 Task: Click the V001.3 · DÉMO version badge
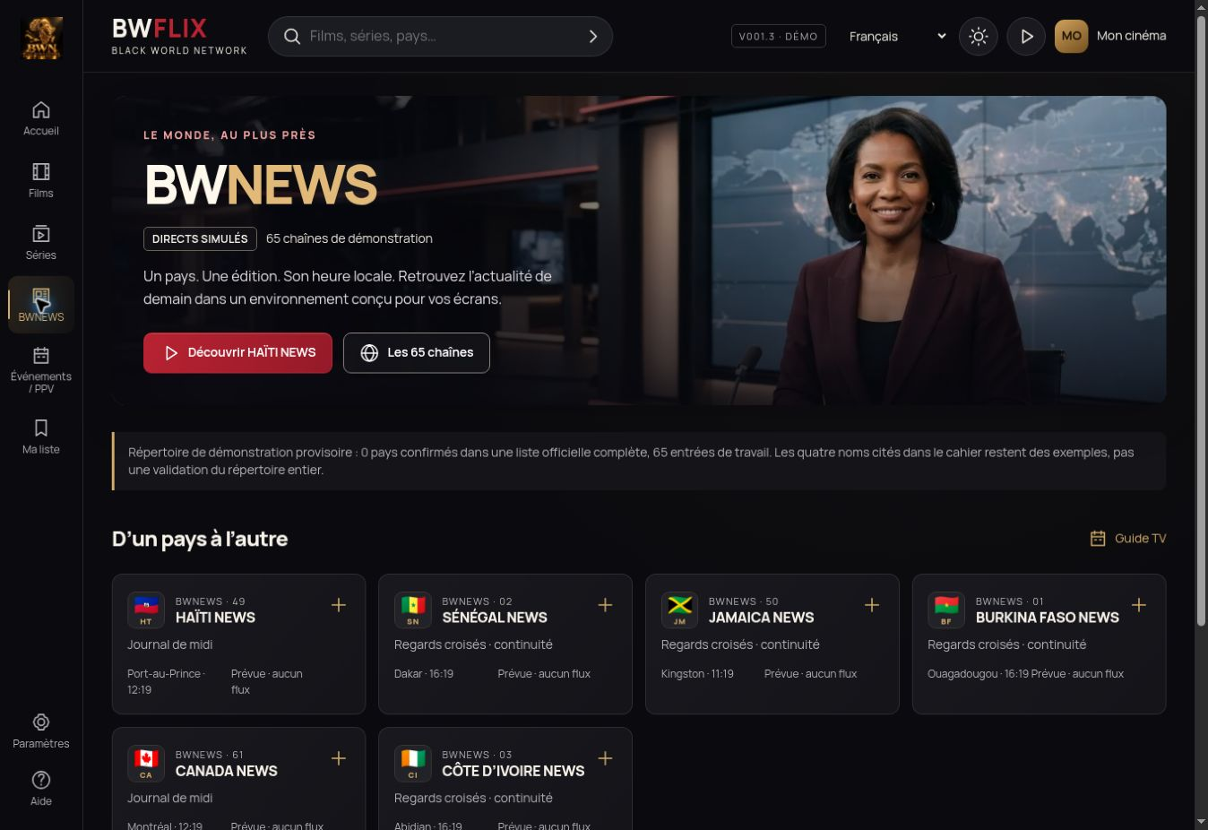click(x=779, y=37)
